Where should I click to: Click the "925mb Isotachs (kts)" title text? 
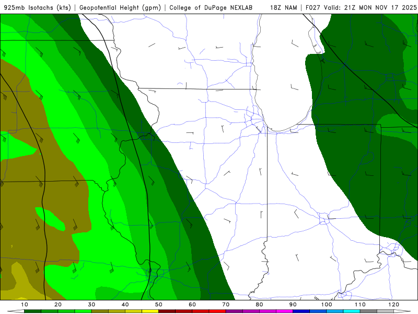(38, 8)
